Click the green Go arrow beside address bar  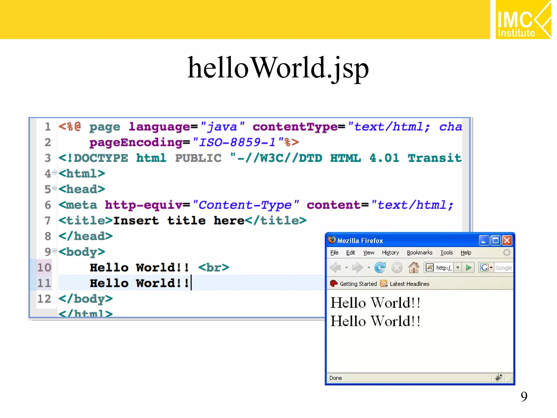(468, 268)
